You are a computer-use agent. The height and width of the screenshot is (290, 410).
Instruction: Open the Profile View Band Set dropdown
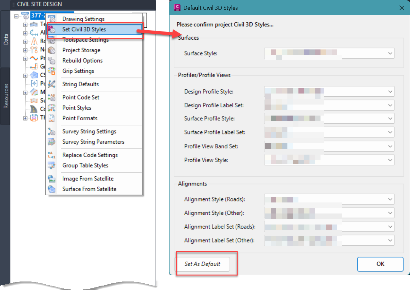tap(329, 146)
